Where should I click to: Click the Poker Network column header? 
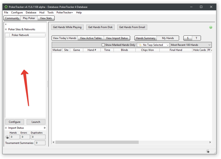pyautogui.click(x=27, y=35)
